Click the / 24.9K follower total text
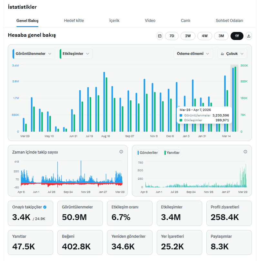257x261 pixels. click(x=39, y=219)
